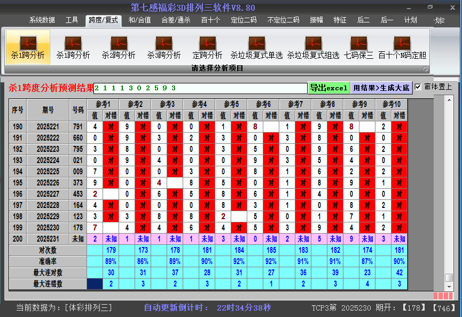This screenshot has height=317, width=462.
Task: Click the 参考5 column header
Action: (x=231, y=104)
